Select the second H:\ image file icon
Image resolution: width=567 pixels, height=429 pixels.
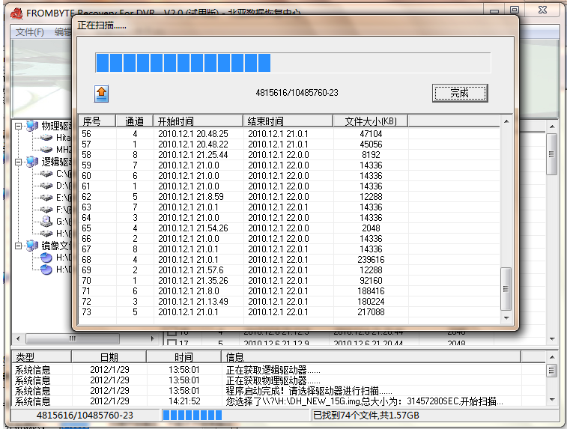click(x=46, y=270)
